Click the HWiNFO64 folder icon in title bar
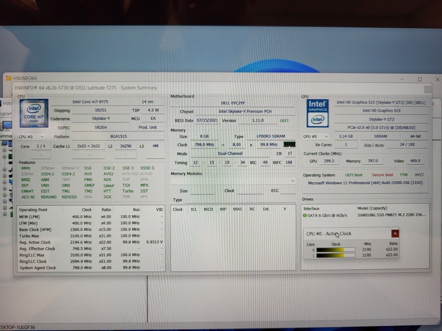Viewport: 442px width, 331px height. [x=9, y=78]
